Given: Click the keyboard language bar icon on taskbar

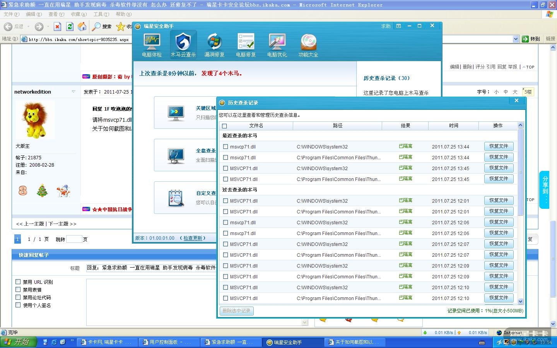Looking at the screenshot, I should click(x=482, y=343).
